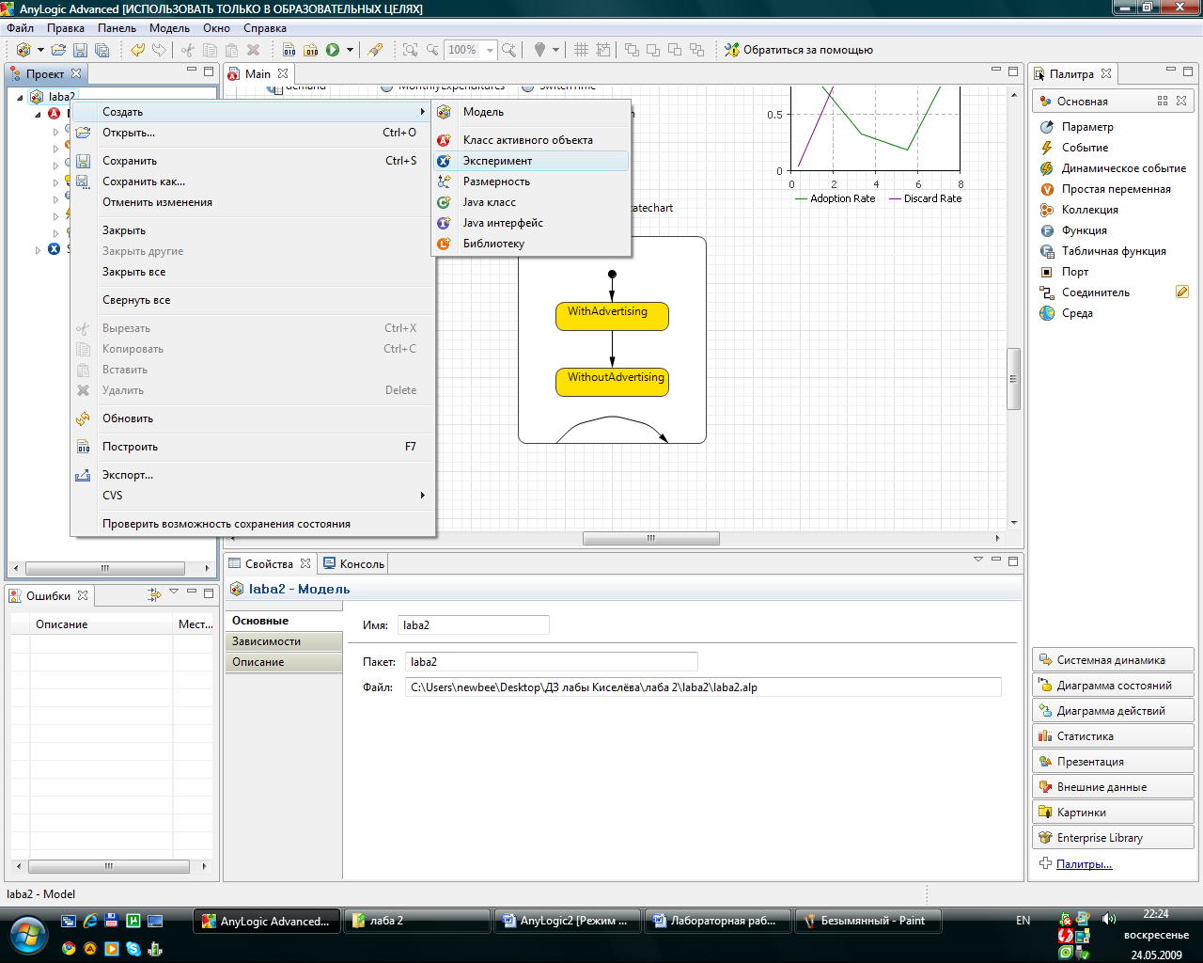Open the Диаграмма состояний palette
This screenshot has height=963, width=1203.
[1113, 686]
